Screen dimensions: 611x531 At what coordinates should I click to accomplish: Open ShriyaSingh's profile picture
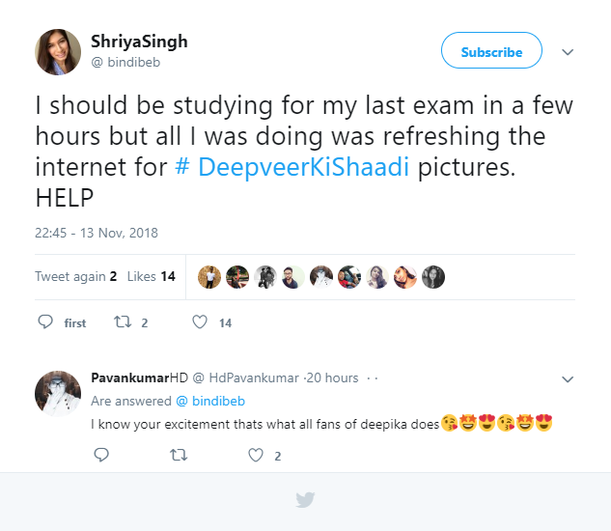click(57, 52)
